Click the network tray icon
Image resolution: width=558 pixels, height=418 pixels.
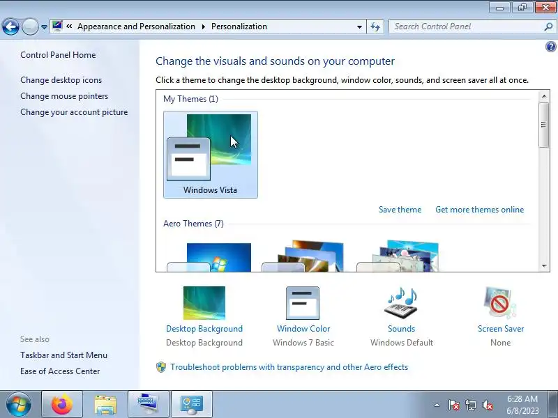click(470, 405)
